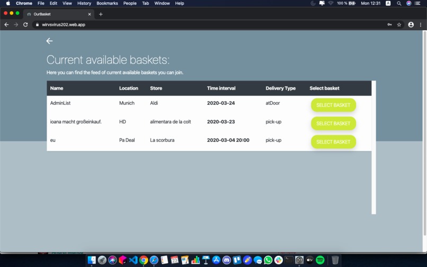427x267 pixels.
Task: Click the La scorbura store cell
Action: click(162, 140)
